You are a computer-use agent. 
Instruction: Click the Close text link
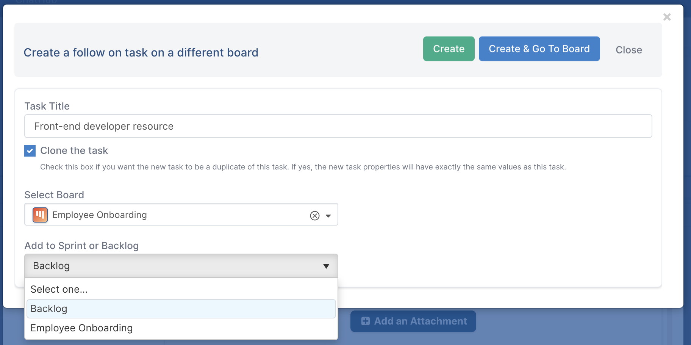click(628, 50)
